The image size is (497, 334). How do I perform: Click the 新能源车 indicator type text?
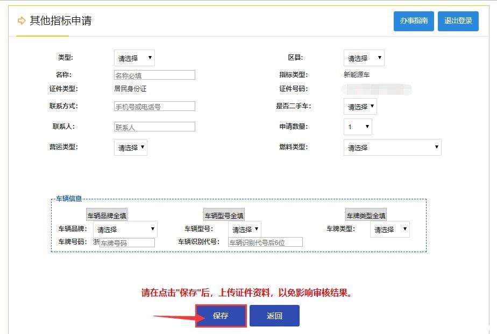pos(357,74)
